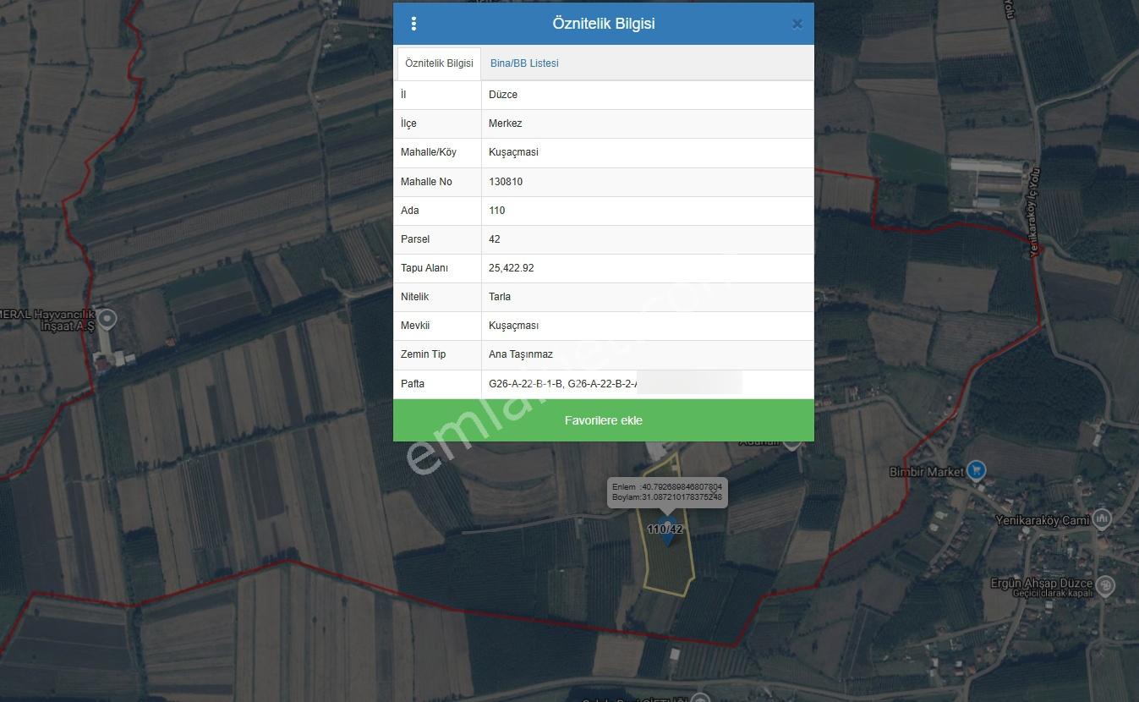Select the Ada value 110
This screenshot has height=702, width=1139.
click(x=497, y=211)
